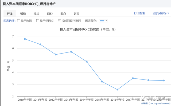
Task: Click the 单位：% y-axis title
Action: [8, 66]
